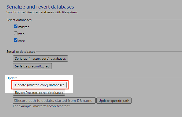Click the "core" checkbox label text
This screenshot has height=117, width=182.
[22, 41]
